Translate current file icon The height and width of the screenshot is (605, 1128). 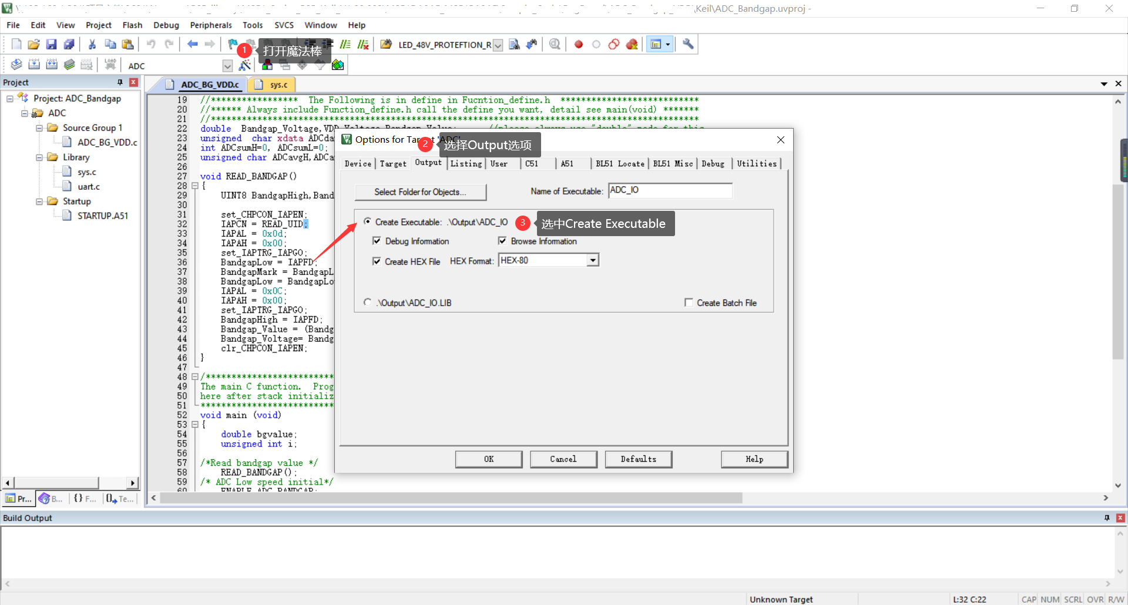16,65
